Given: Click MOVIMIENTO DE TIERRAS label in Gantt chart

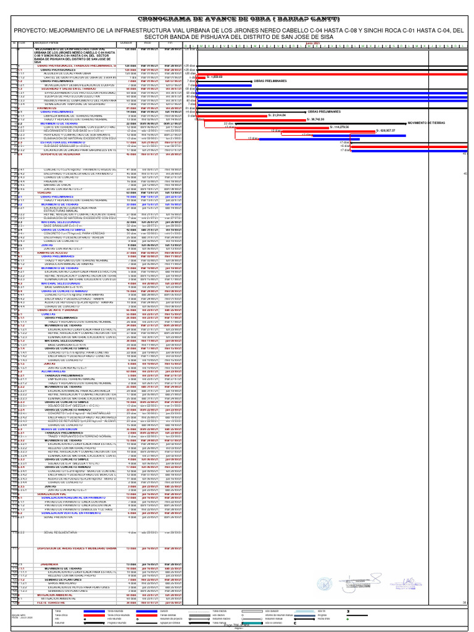Looking at the screenshot, I should pyautogui.click(x=426, y=123).
